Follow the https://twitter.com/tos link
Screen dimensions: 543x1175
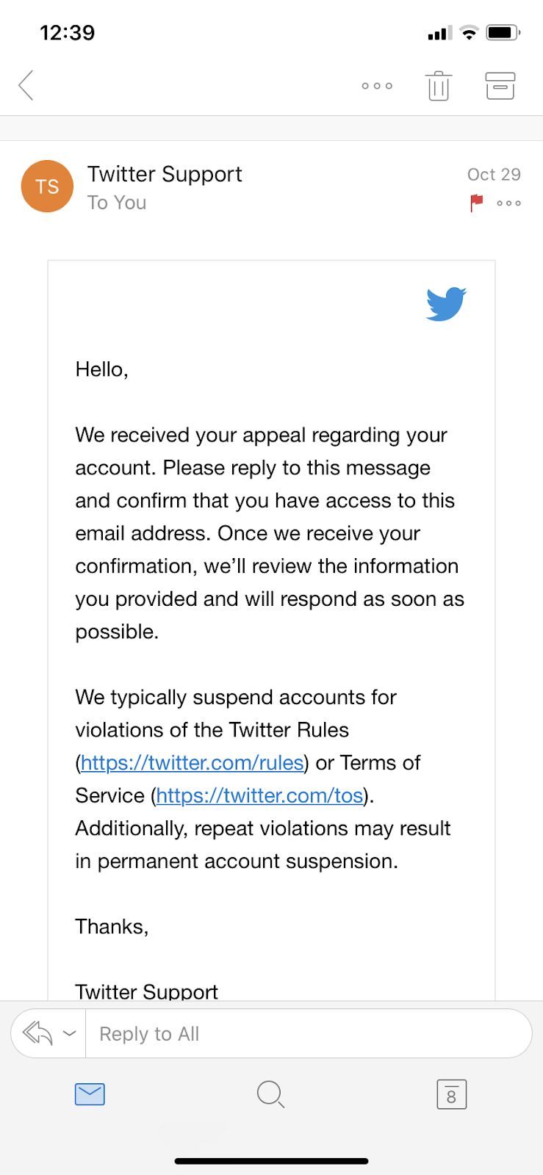tap(259, 795)
